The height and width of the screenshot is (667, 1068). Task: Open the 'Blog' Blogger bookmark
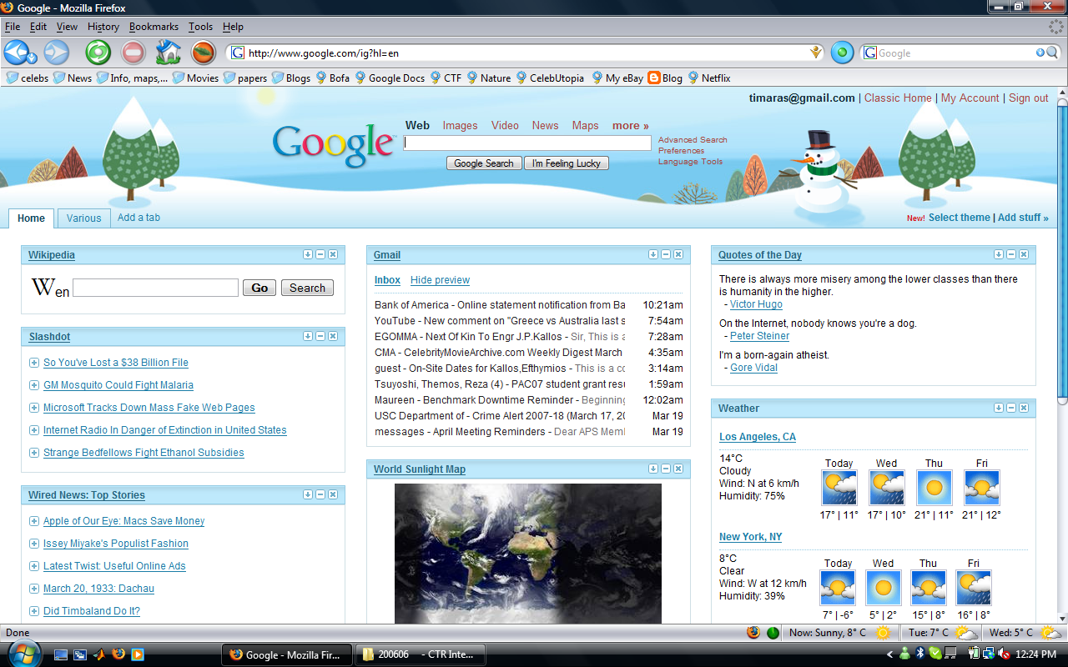[665, 78]
